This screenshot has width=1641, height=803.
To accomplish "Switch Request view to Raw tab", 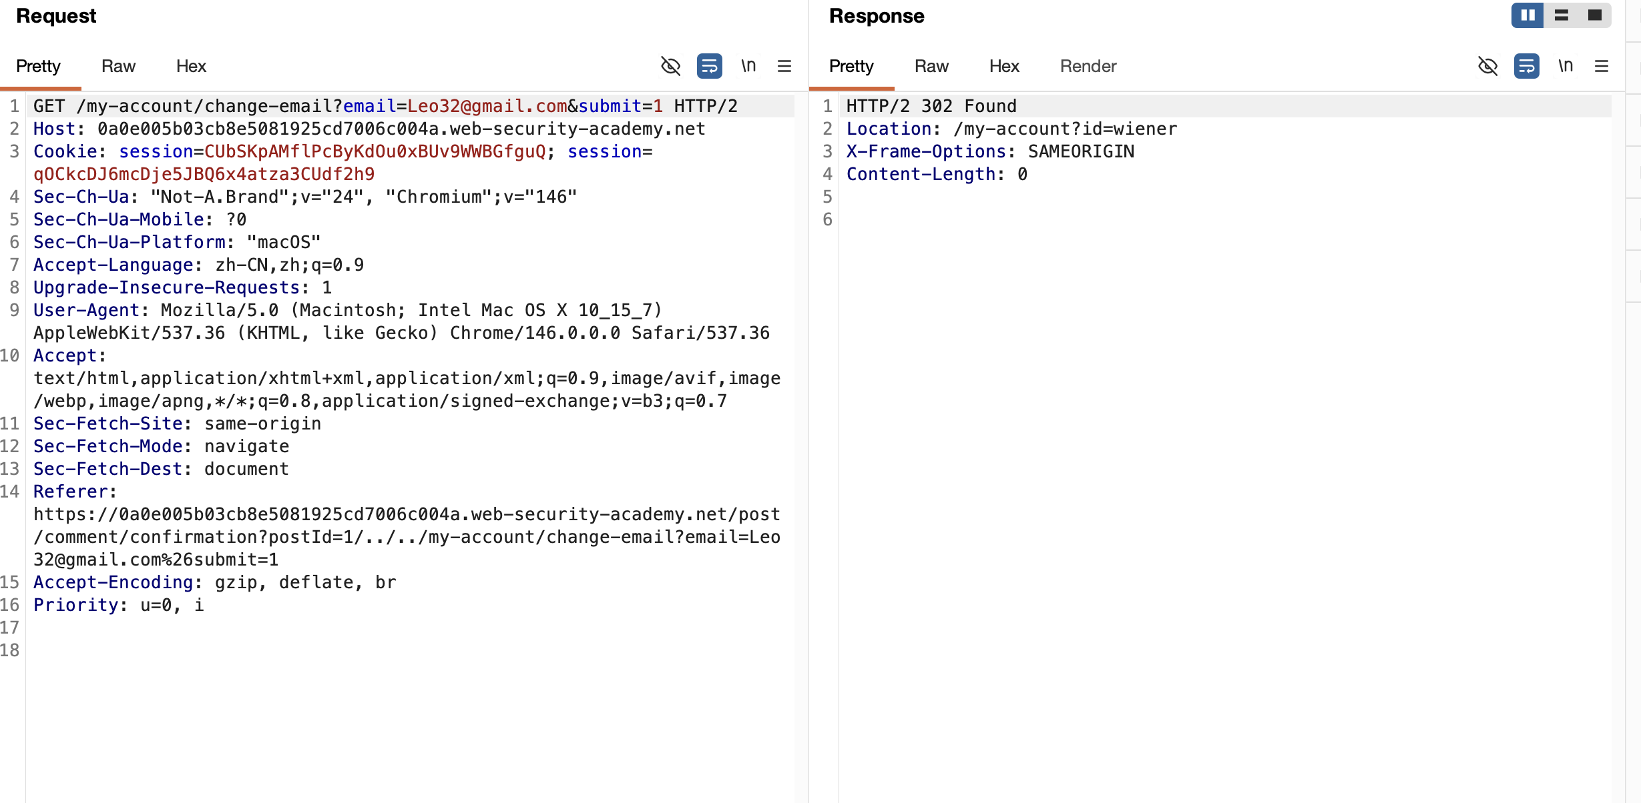I will click(x=118, y=66).
